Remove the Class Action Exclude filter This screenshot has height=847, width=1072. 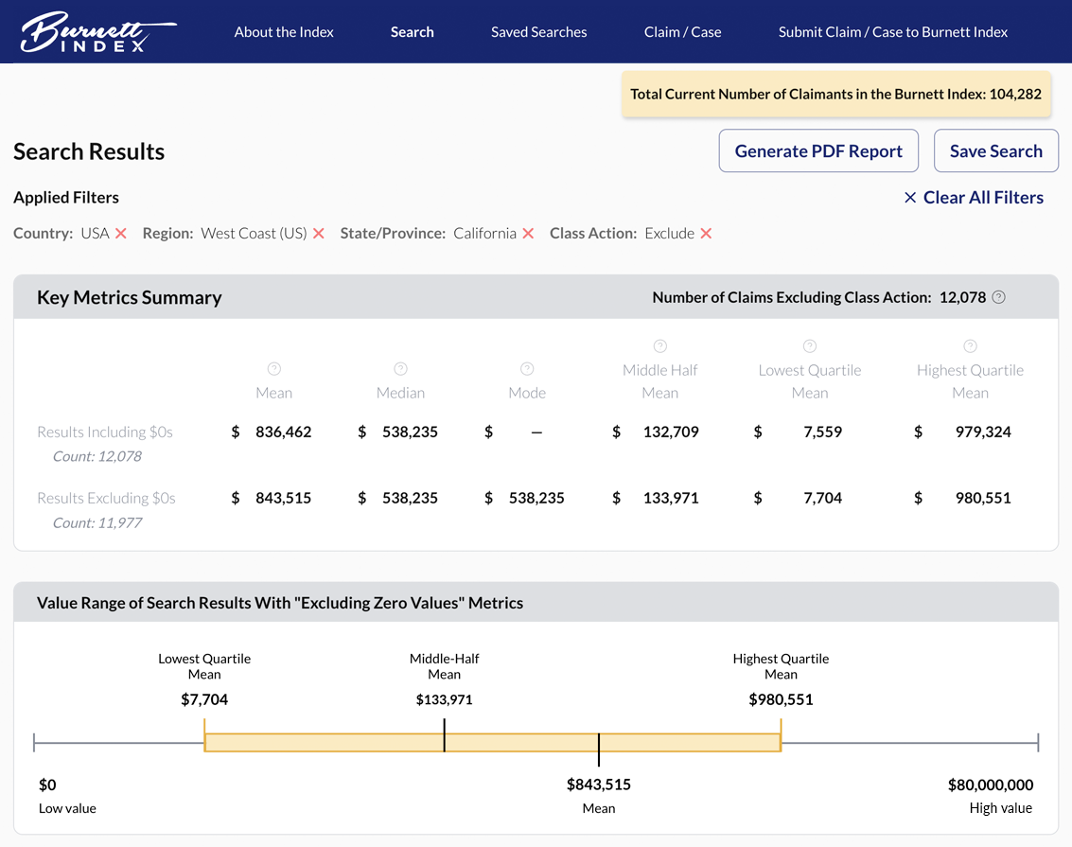[709, 233]
